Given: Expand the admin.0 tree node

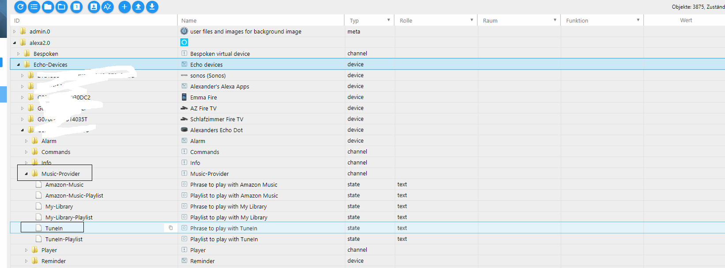Looking at the screenshot, I should (15, 32).
